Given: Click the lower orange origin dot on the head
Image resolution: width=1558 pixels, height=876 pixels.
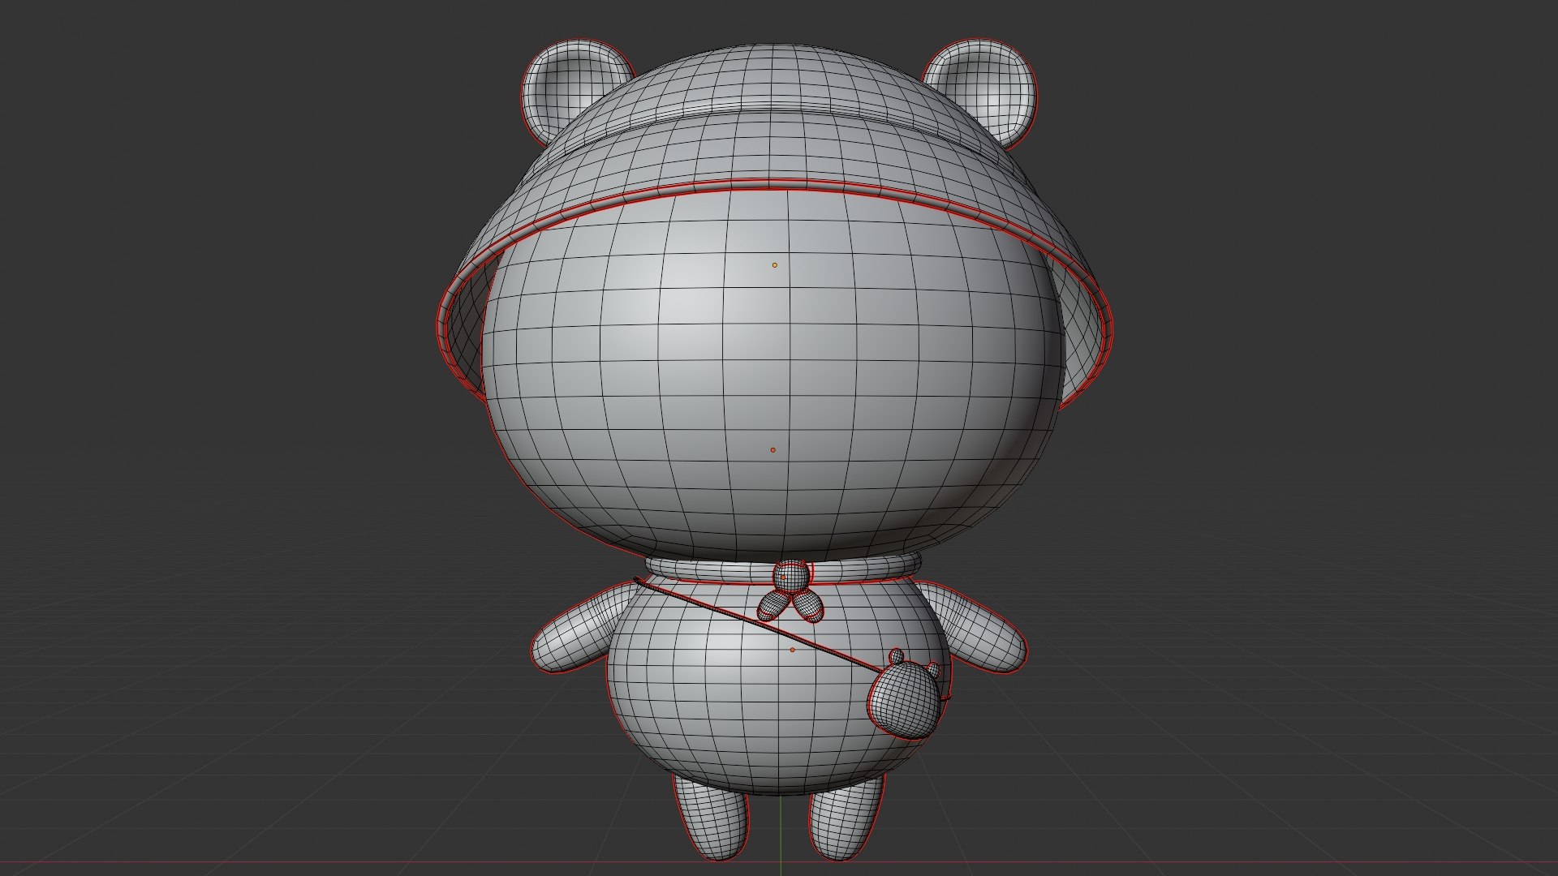Looking at the screenshot, I should [773, 450].
